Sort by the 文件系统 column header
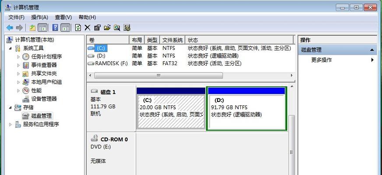Viewport: 382px width, 175px height. (x=172, y=40)
